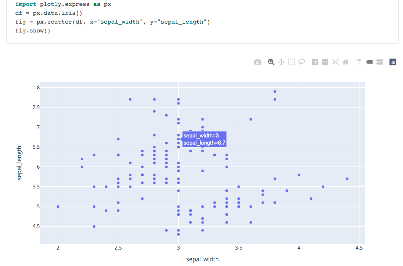Zoom out of the chart
This screenshot has width=403, height=266.
point(325,62)
